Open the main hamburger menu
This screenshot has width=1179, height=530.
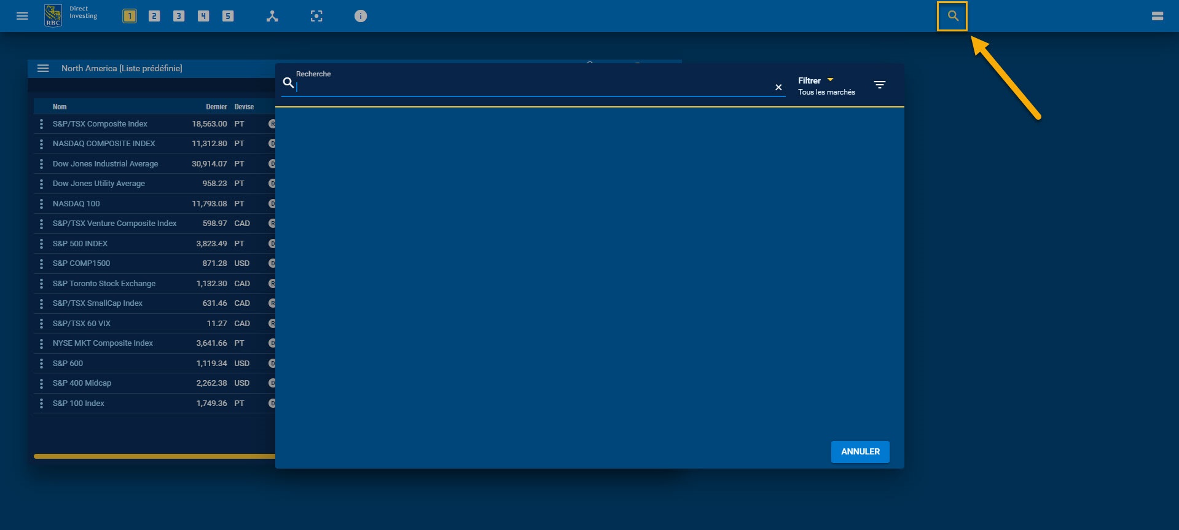tap(22, 16)
